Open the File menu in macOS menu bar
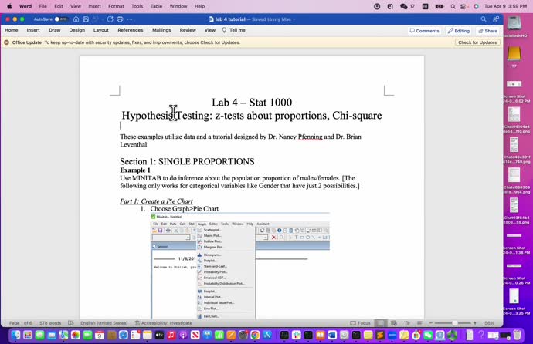Viewport: 533px width, 344px height. 42,6
